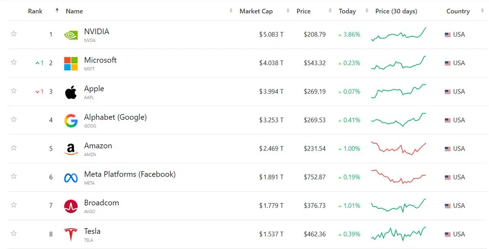The image size is (489, 249).
Task: Sort companies by Country header
Action: tap(458, 11)
